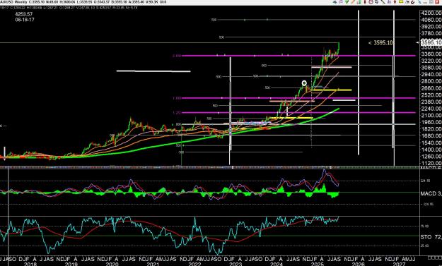This screenshot has height=266, width=442.
Task: Click the light blue diagonal toolbar icon
Action: (x=419, y=2)
